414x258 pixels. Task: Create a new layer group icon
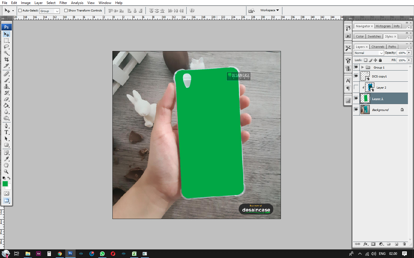pyautogui.click(x=389, y=244)
